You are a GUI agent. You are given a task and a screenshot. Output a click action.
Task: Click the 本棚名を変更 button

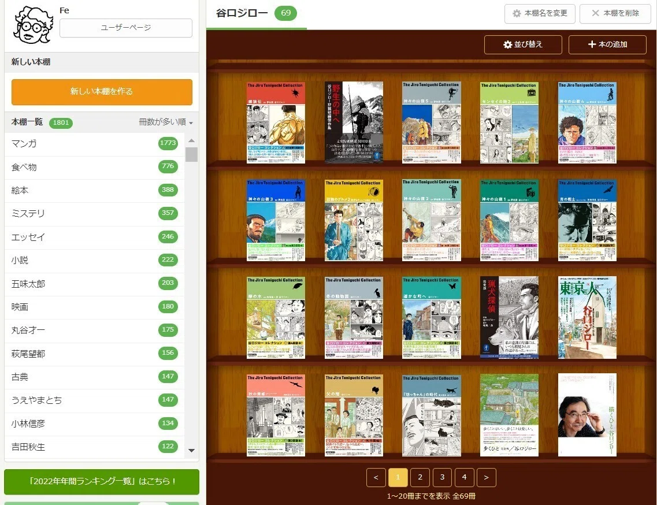(540, 13)
